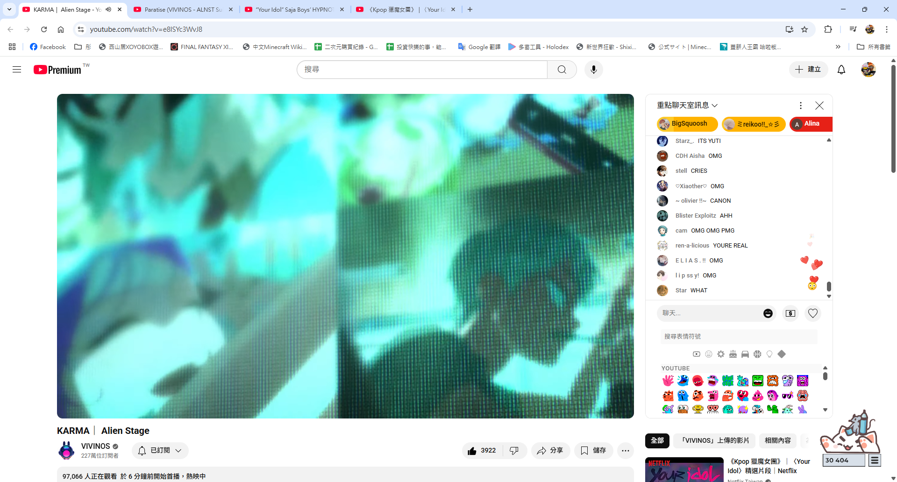Viewport: 897px width, 482px height.
Task: Dislike the KARMA video
Action: pyautogui.click(x=514, y=451)
